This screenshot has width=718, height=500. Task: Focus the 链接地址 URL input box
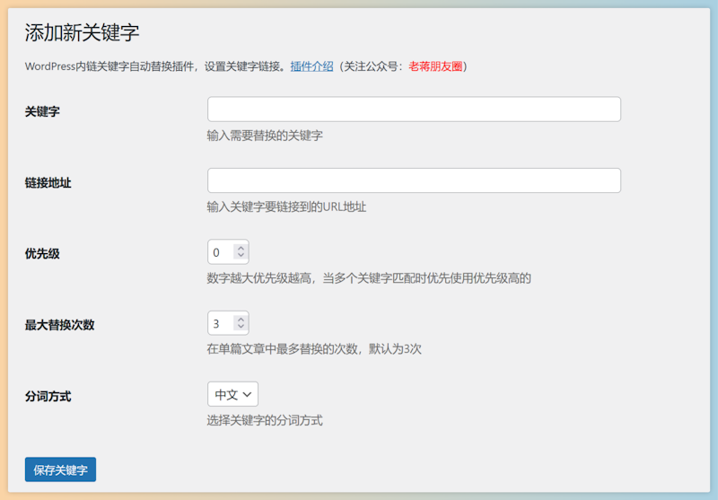pyautogui.click(x=414, y=180)
